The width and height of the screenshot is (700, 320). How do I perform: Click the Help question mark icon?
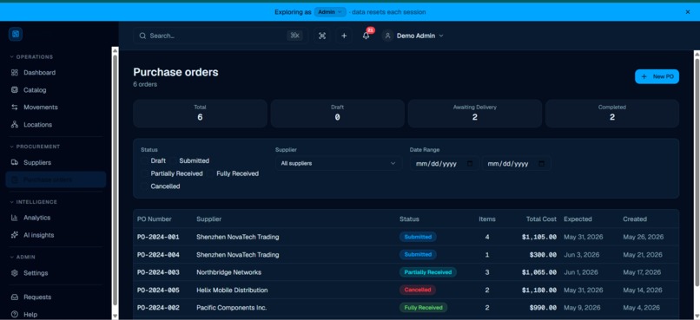pos(15,315)
